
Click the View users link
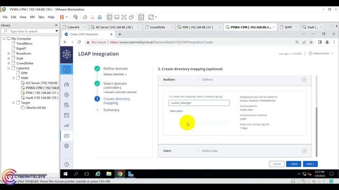[176, 111]
